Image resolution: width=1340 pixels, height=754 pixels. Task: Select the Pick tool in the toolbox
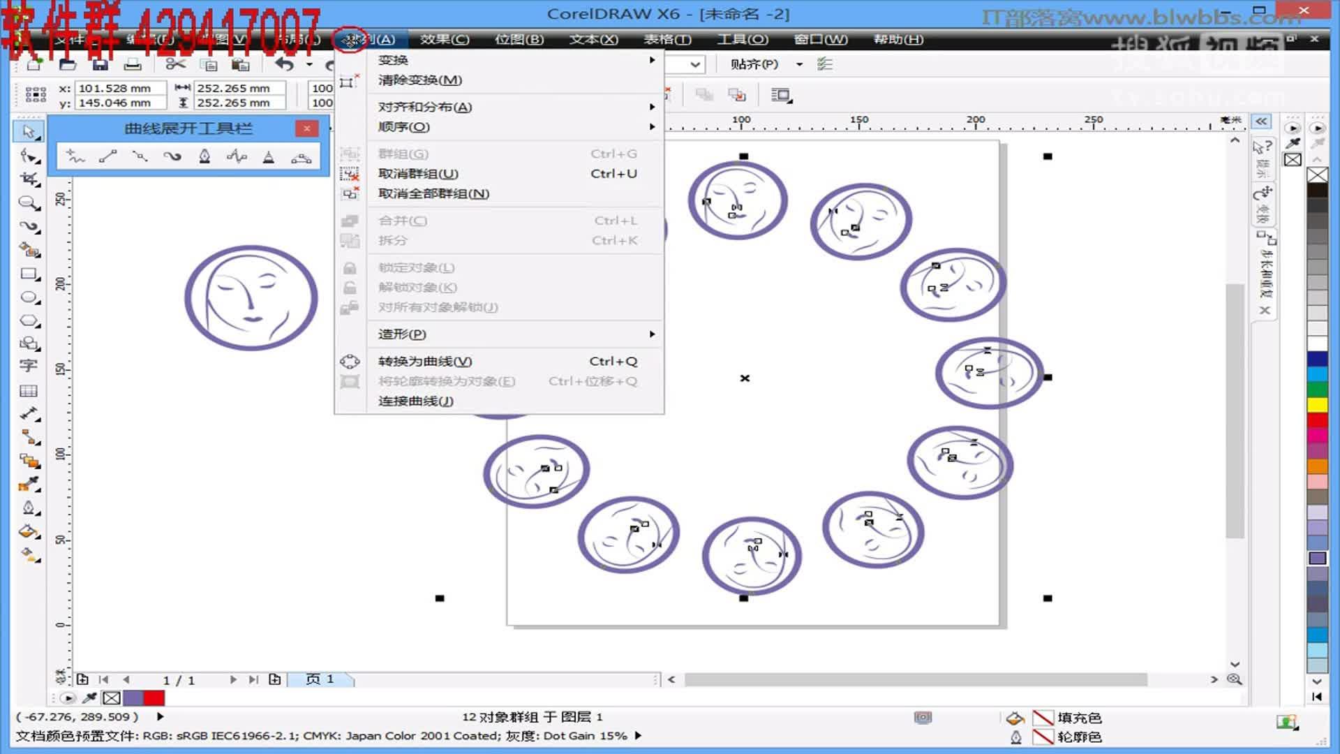[x=28, y=130]
